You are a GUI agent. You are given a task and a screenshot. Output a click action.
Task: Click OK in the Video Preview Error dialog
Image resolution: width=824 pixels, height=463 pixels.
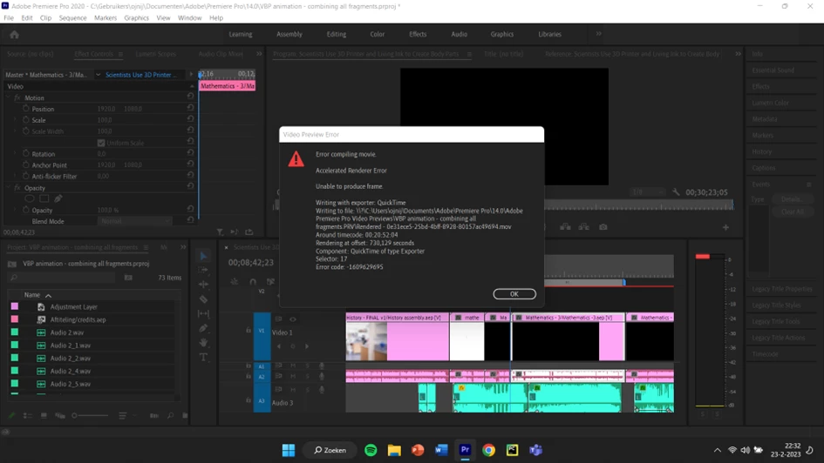click(x=514, y=294)
